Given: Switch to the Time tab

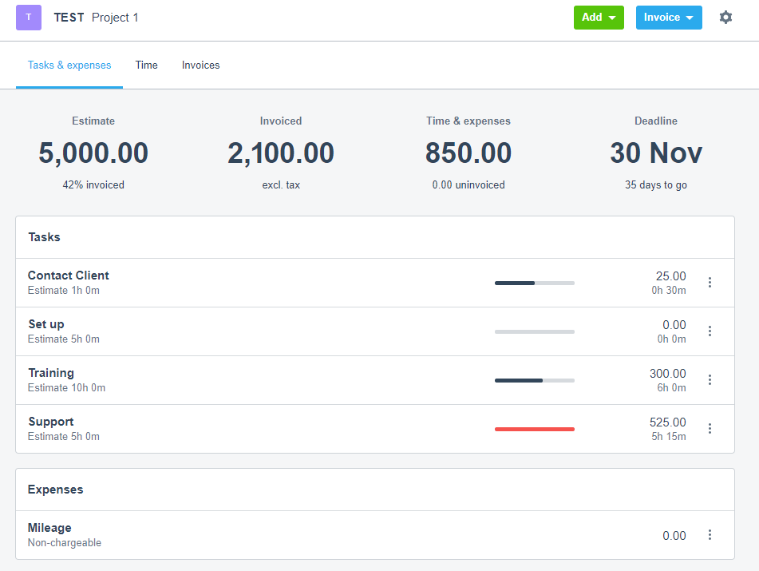Looking at the screenshot, I should 146,65.
